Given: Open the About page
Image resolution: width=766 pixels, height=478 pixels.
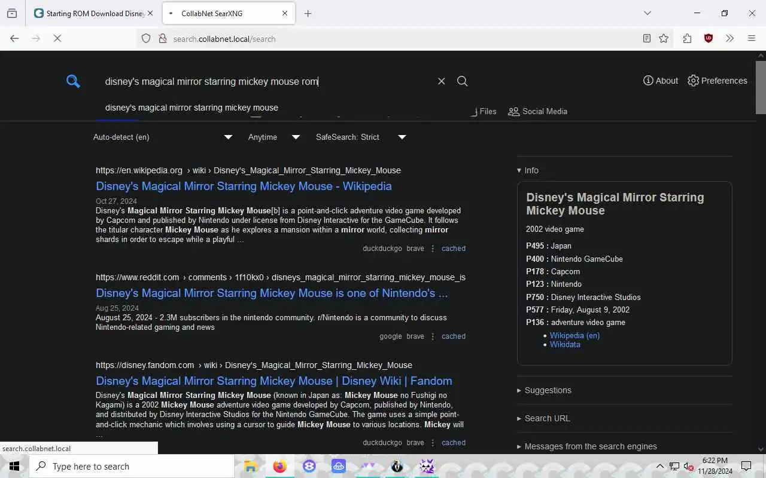Looking at the screenshot, I should click(x=661, y=81).
